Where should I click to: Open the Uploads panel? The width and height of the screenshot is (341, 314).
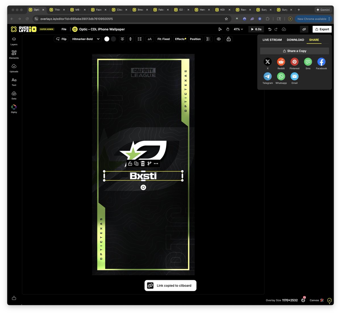[14, 68]
